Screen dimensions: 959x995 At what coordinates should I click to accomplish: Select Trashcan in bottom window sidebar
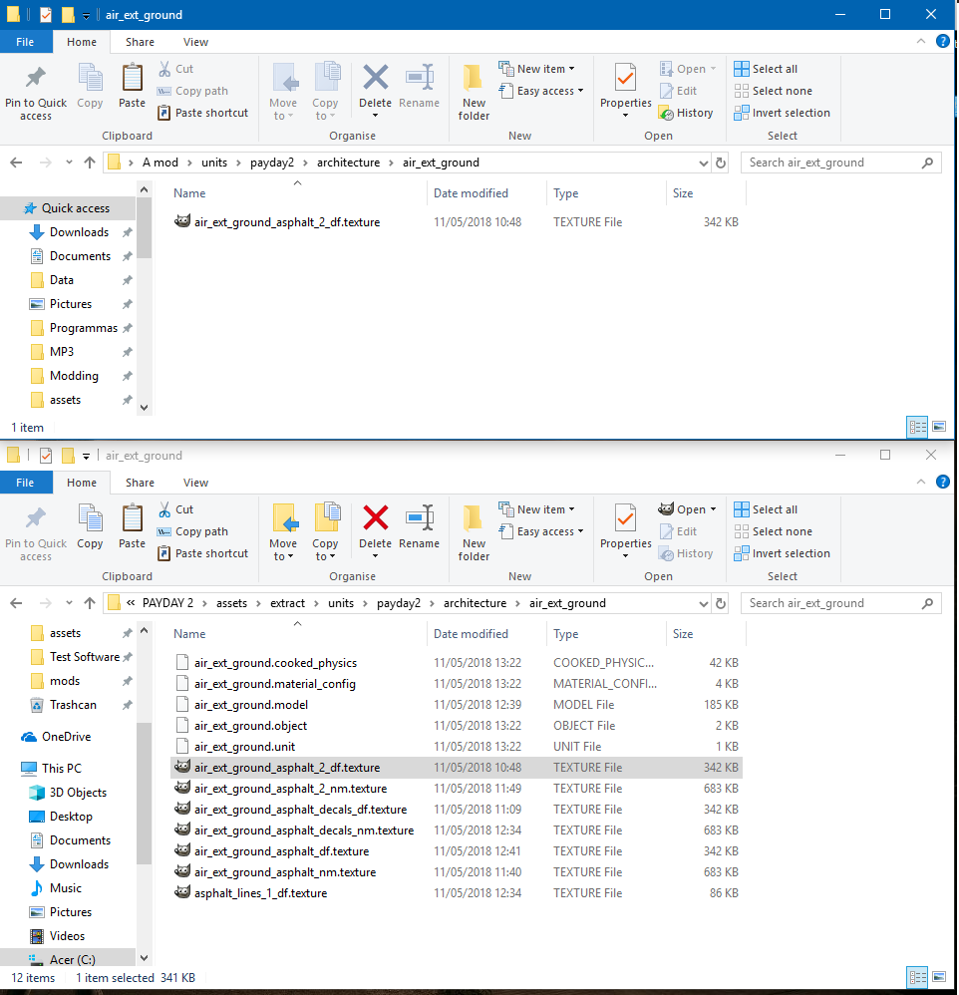click(73, 705)
